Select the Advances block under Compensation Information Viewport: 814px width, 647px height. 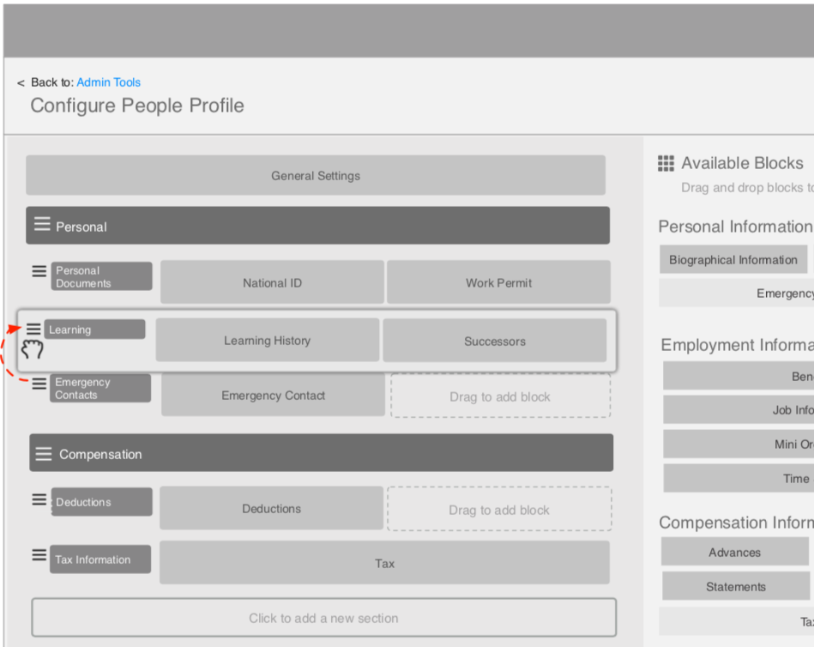[735, 552]
